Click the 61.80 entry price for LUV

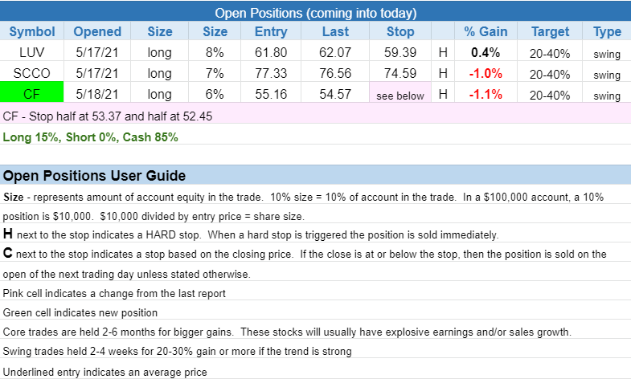[270, 53]
